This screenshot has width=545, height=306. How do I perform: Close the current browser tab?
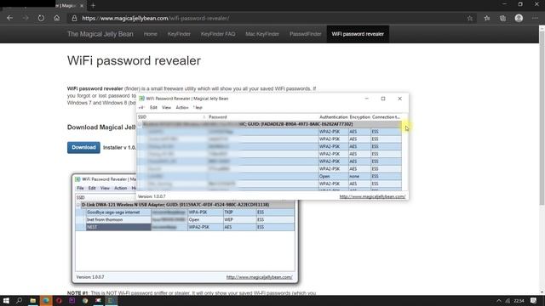82,6
